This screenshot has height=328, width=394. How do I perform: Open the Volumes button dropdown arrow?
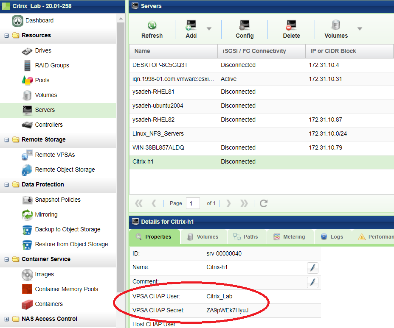[360, 29]
